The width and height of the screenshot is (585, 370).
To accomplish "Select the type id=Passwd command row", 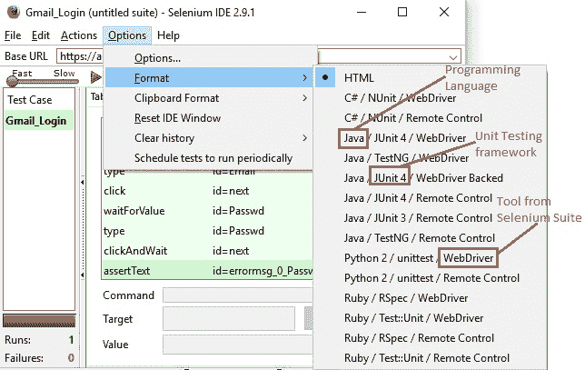I will [x=207, y=231].
